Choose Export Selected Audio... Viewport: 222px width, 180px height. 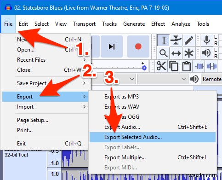pyautogui.click(x=153, y=137)
